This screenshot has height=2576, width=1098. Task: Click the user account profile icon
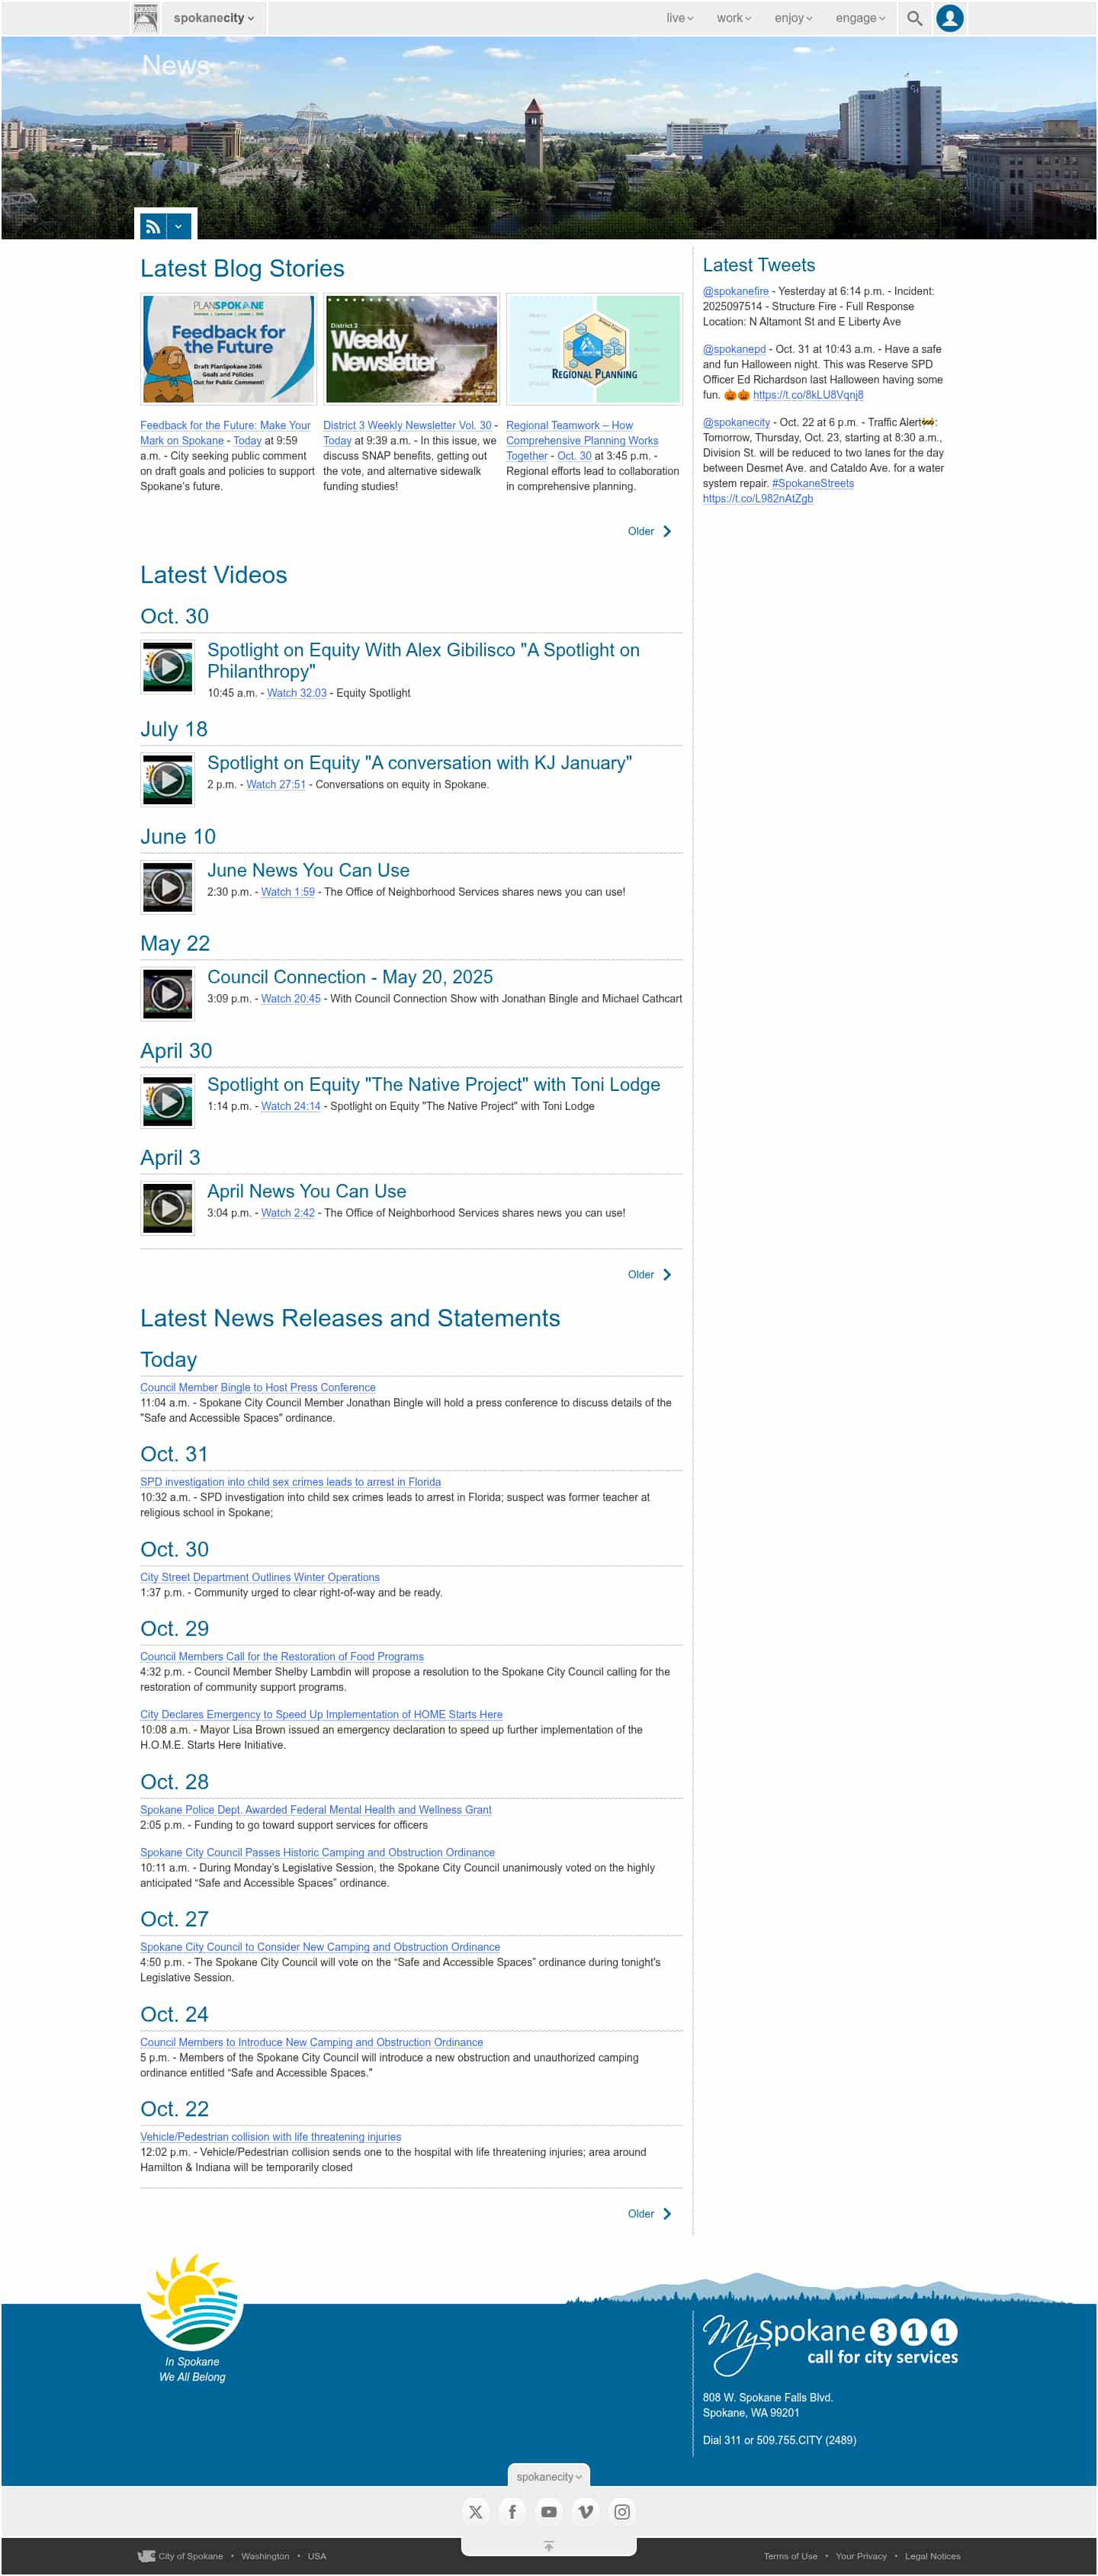pos(950,18)
